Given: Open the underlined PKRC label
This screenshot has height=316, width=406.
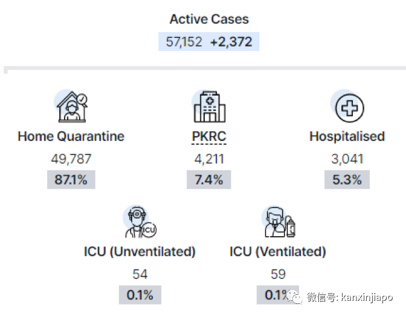Looking at the screenshot, I should point(209,136).
